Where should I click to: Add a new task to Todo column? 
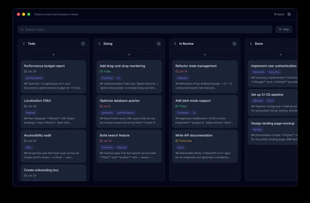click(x=53, y=55)
